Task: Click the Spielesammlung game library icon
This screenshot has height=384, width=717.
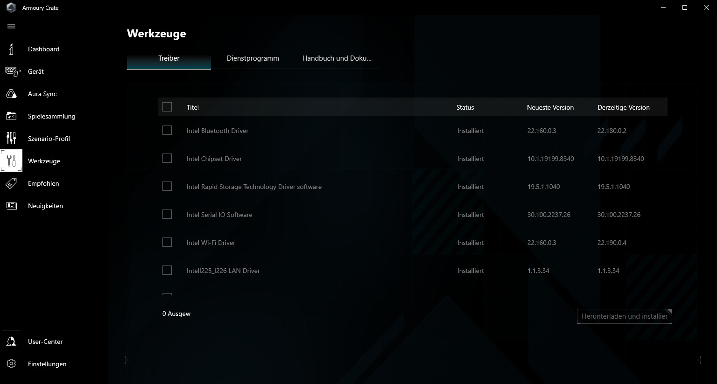Action: coord(11,116)
